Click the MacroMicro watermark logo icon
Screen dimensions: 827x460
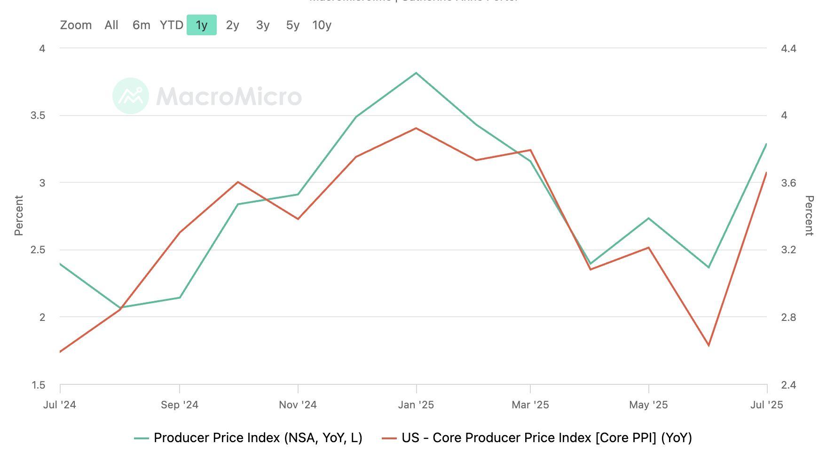[131, 96]
